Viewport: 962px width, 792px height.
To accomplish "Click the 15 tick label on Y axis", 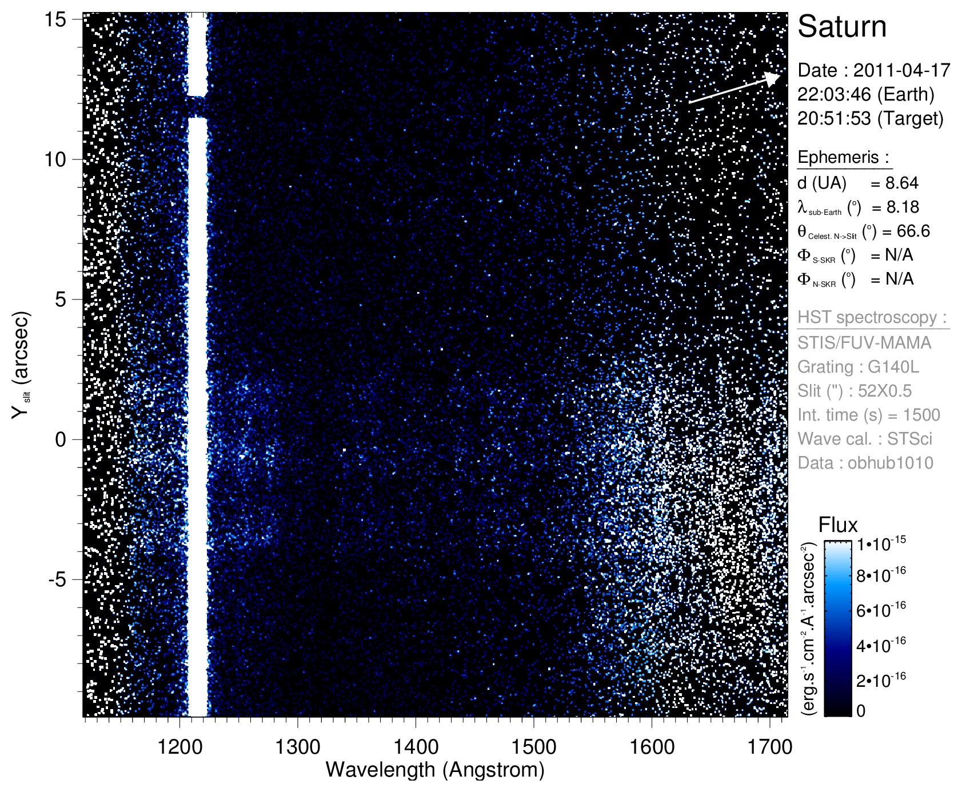I will 55,19.
